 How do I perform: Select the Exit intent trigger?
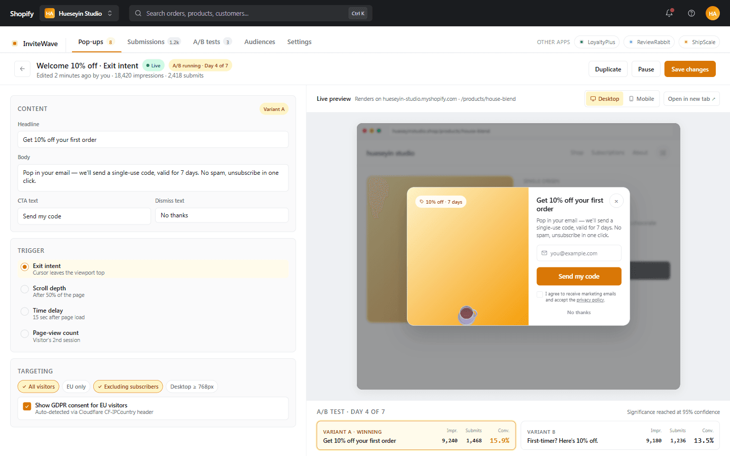coord(153,269)
